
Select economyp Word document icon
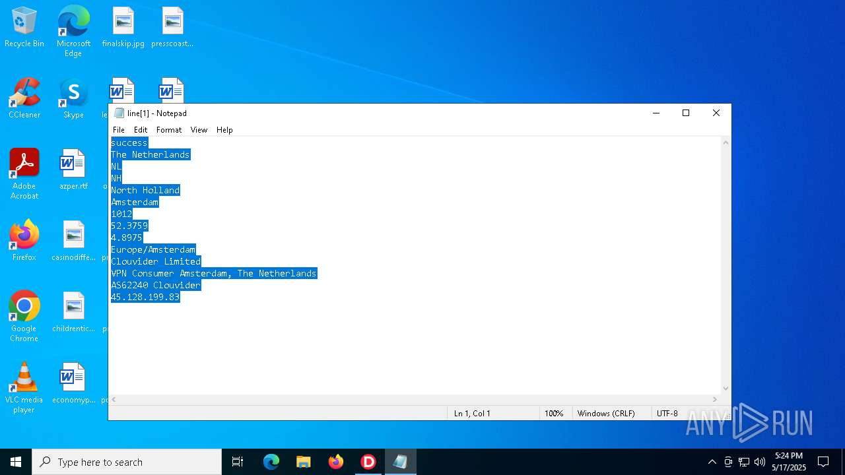(x=73, y=384)
